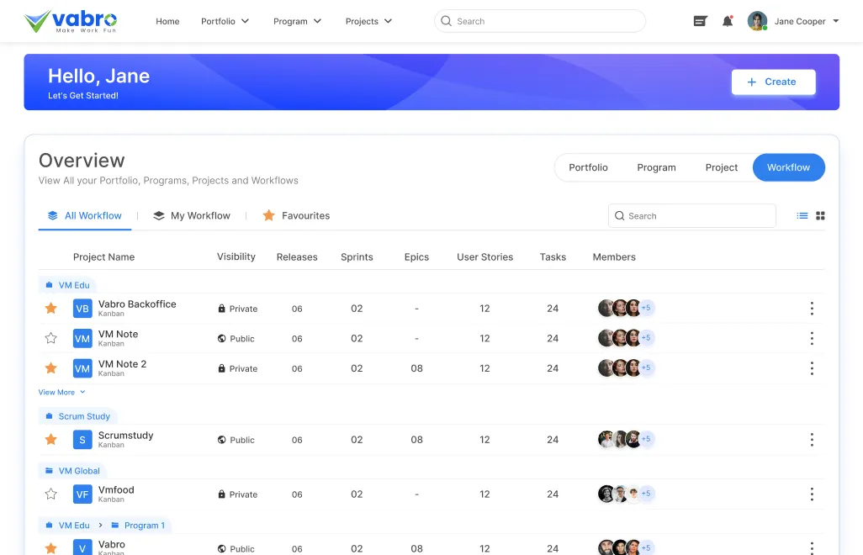Switch to My Workflow tab

point(192,216)
